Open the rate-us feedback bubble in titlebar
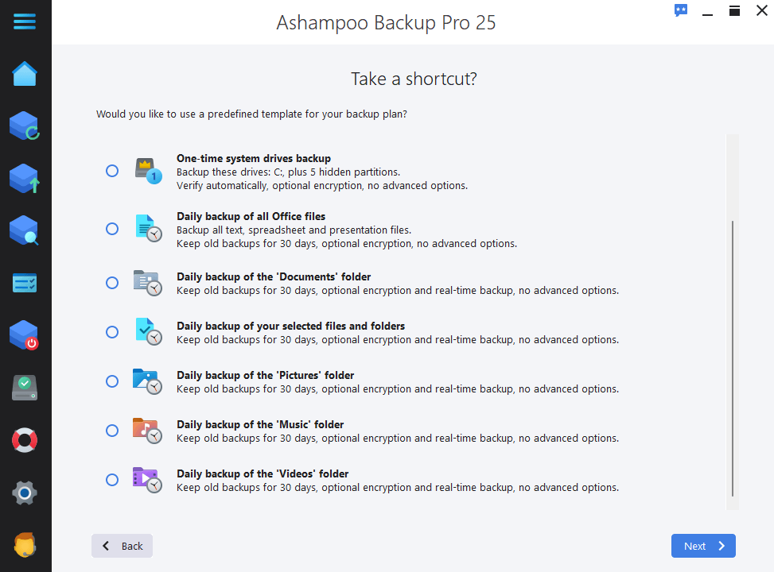The width and height of the screenshot is (774, 572). 680,10
